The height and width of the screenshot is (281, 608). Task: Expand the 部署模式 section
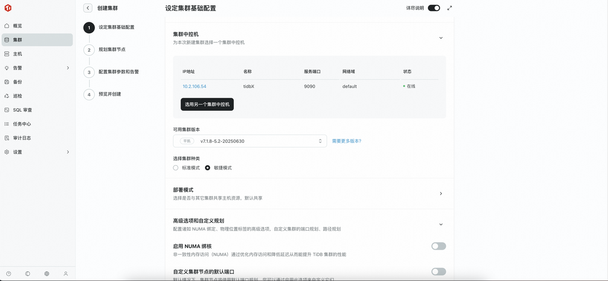tap(441, 194)
